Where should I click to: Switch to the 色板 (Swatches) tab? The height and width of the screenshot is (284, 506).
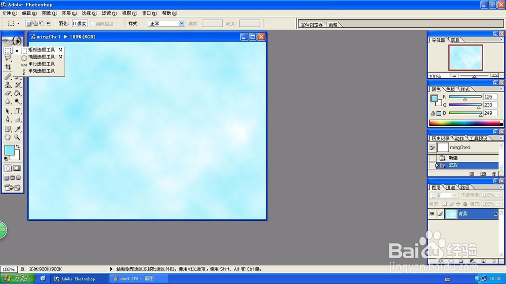click(451, 89)
